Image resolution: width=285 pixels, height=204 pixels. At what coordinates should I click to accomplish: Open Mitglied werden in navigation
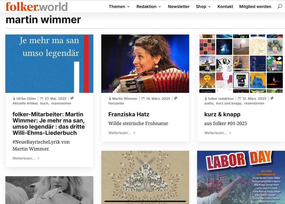tap(255, 7)
